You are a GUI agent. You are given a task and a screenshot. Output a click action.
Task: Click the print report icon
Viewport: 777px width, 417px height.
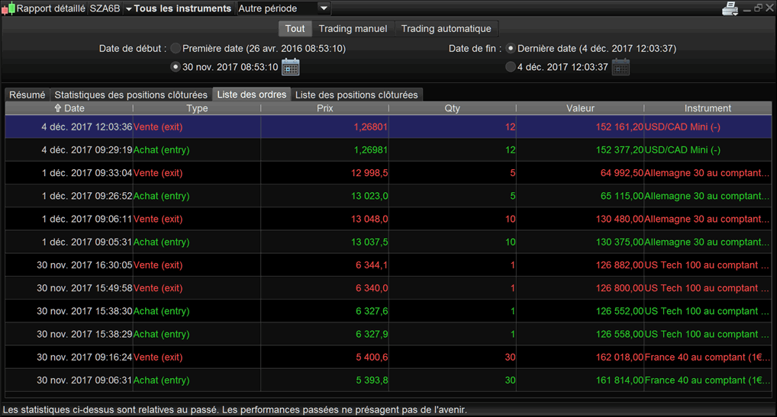[x=730, y=8]
